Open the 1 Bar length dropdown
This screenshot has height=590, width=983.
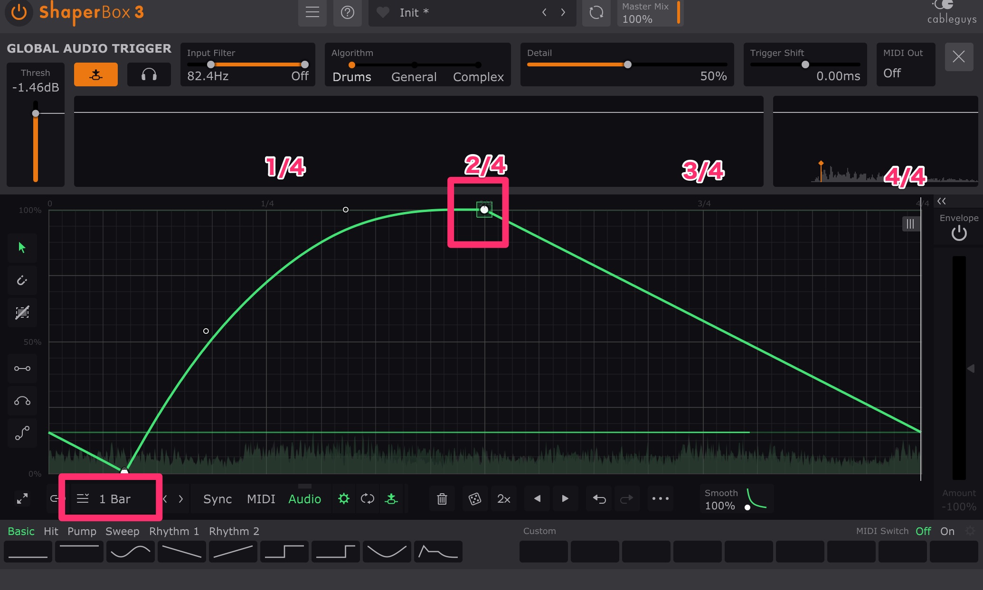(110, 498)
